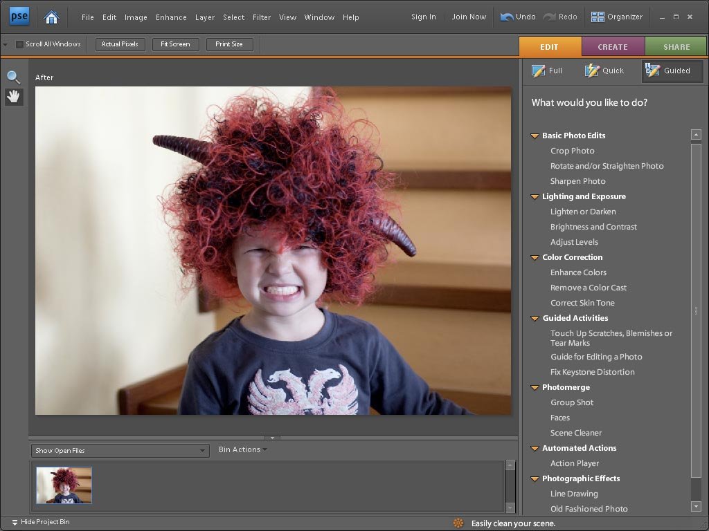Open the Organizer
The width and height of the screenshot is (709, 531).
[616, 17]
